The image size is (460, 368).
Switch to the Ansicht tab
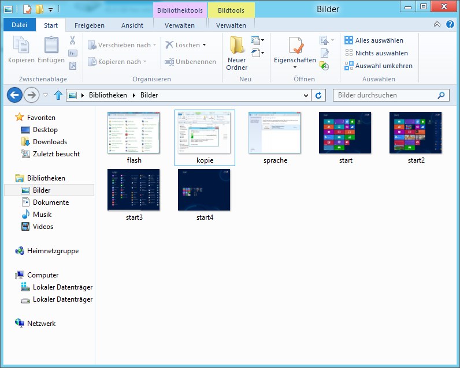click(132, 25)
